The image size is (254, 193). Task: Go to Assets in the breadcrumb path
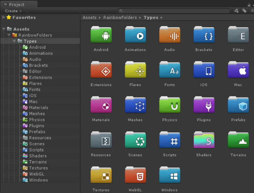[89, 17]
